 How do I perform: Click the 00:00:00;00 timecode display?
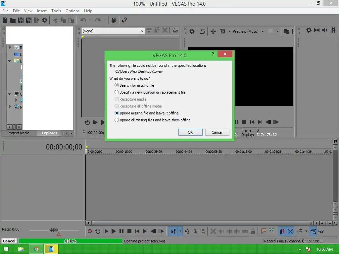64,147
